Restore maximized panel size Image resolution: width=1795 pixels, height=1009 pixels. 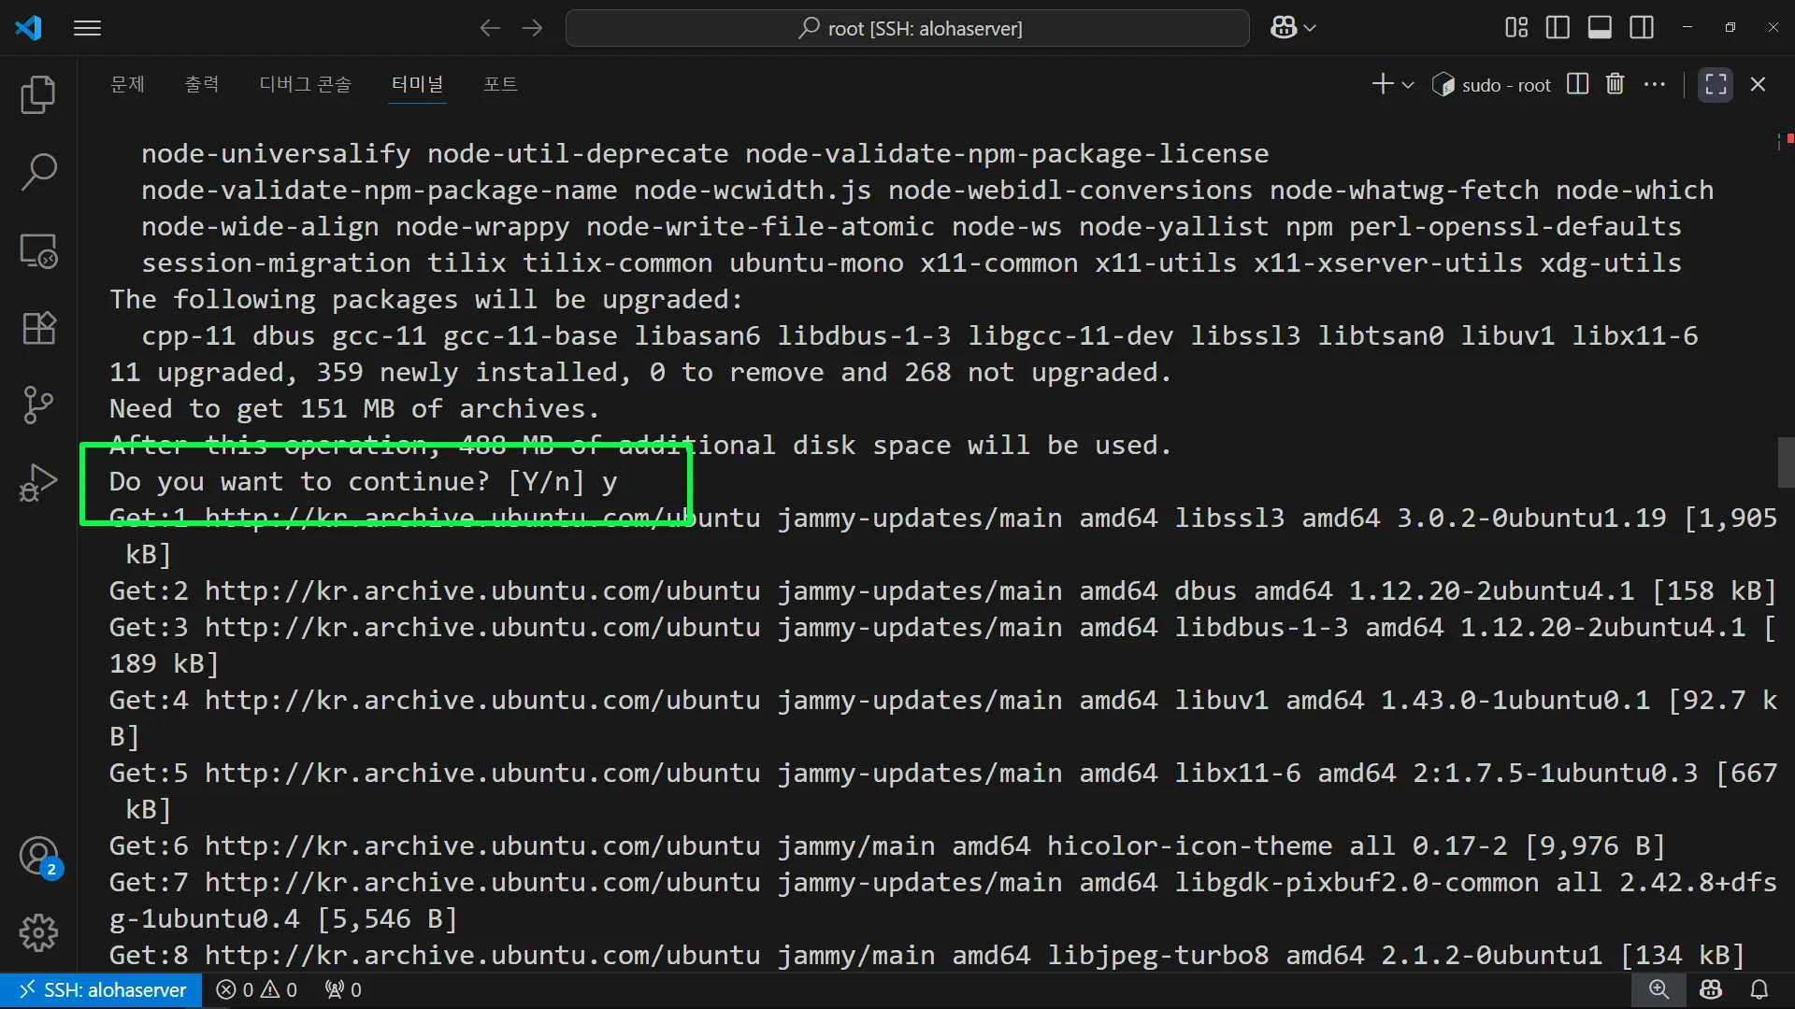[x=1716, y=84]
